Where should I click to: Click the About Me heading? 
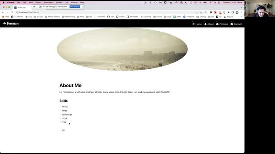point(70,86)
